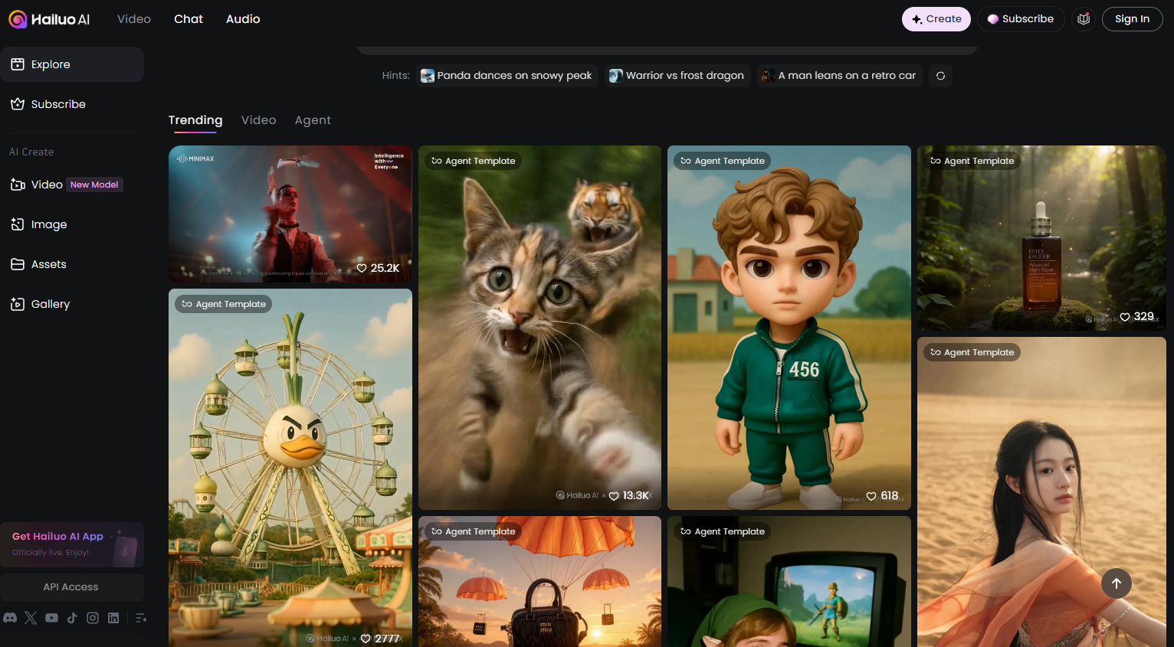Open the parachuting handbag thumbnail
1174x647 pixels.
point(539,582)
